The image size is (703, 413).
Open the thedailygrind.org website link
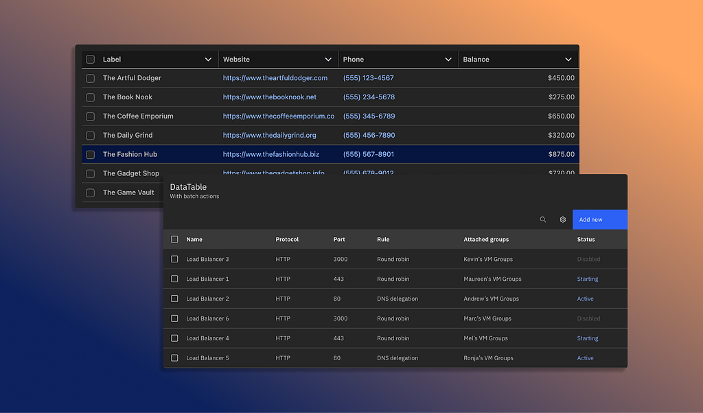[x=269, y=136]
